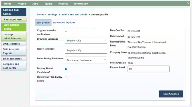Select the Advanced Options tab

pos(64,23)
